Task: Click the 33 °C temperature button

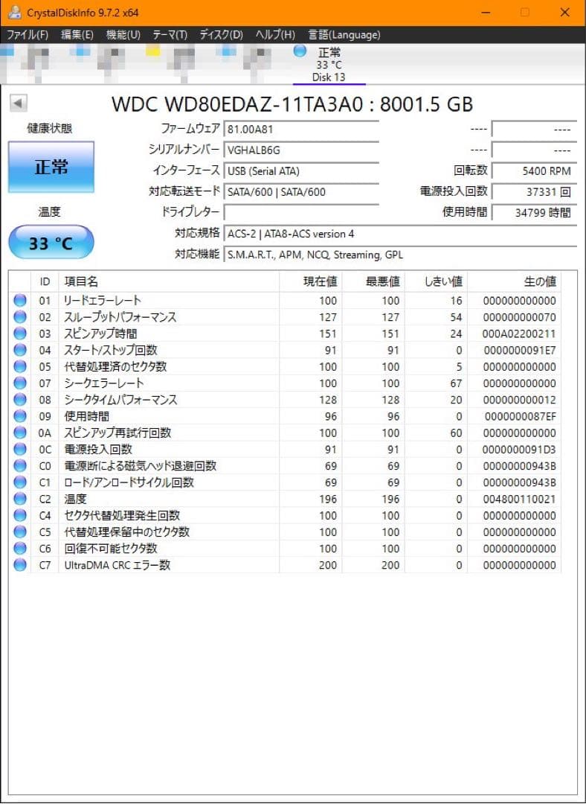Action: click(x=51, y=243)
